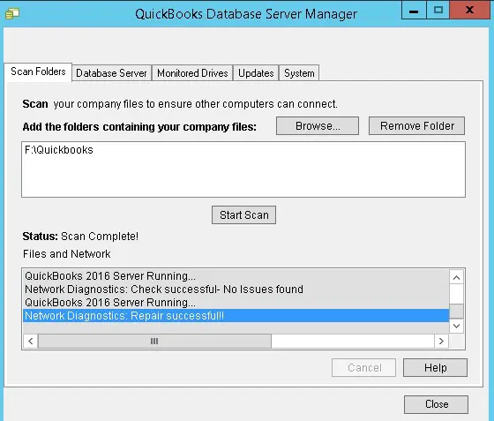Select 'Network Diagnostics: Repair successful!!' line
The width and height of the screenshot is (494, 421).
point(236,316)
